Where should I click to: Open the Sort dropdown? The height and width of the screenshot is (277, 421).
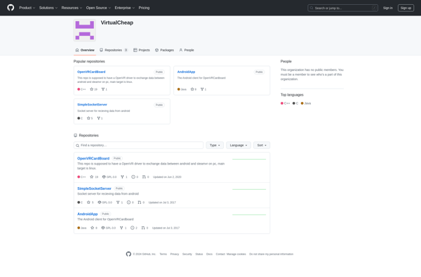click(262, 146)
